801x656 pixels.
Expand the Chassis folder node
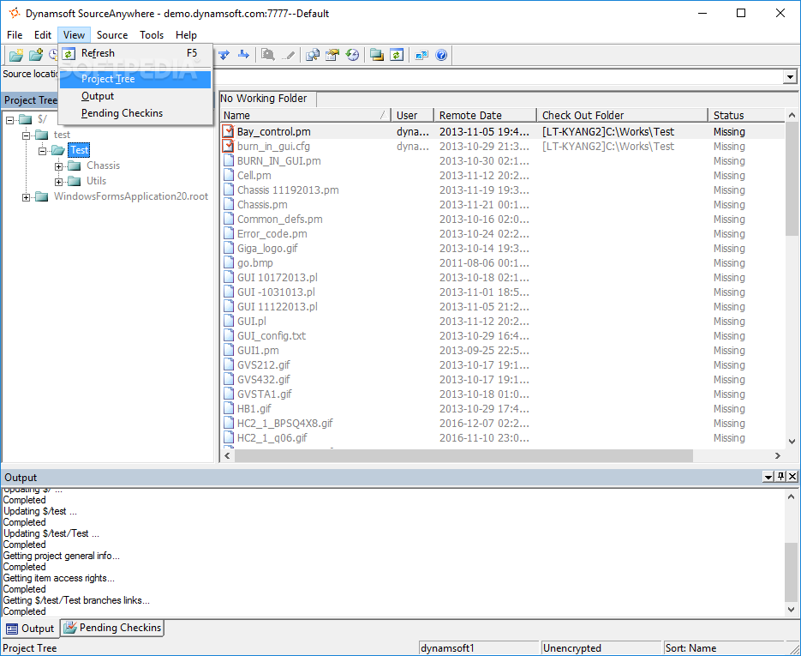tap(59, 166)
